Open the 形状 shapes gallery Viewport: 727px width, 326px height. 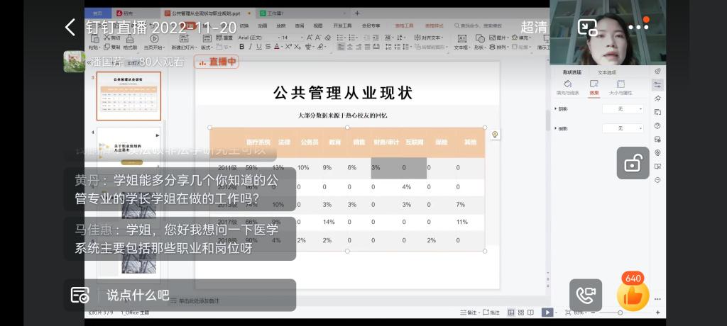point(480,42)
